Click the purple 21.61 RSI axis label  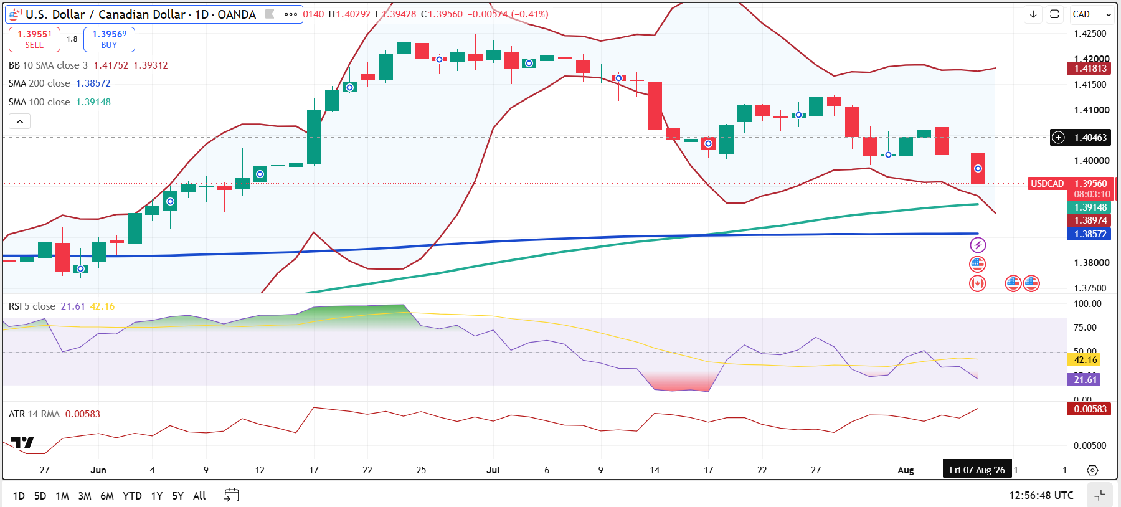1084,380
